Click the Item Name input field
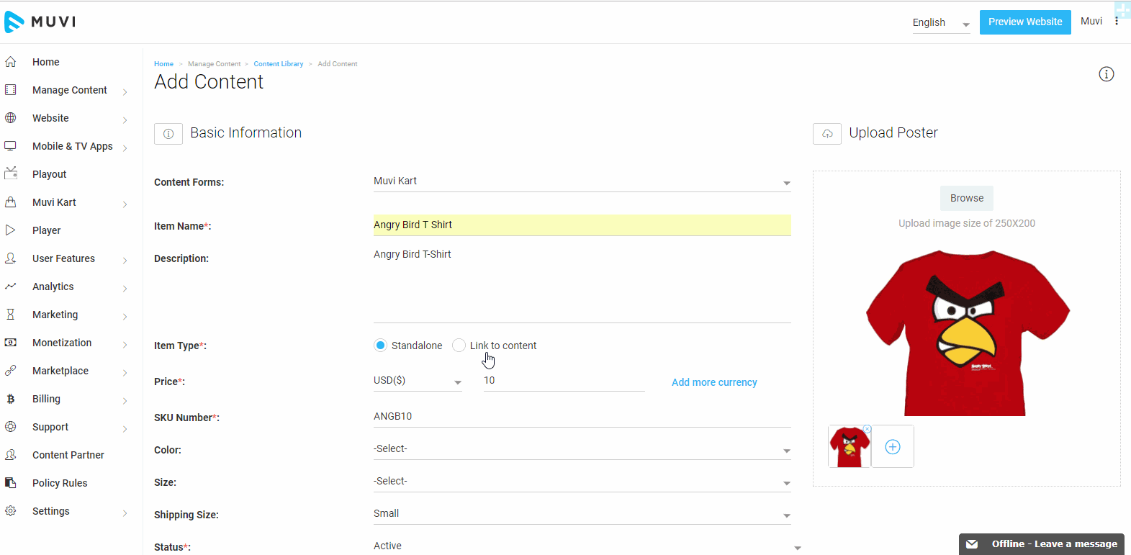The width and height of the screenshot is (1131, 555). tap(582, 225)
